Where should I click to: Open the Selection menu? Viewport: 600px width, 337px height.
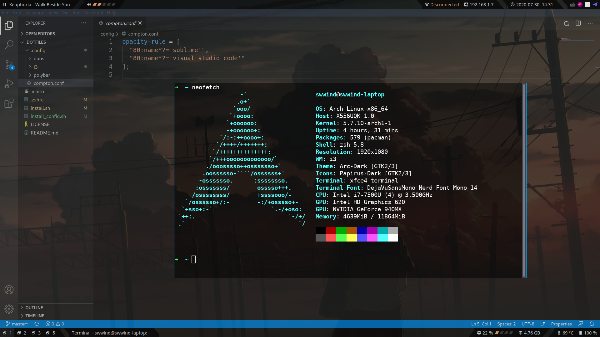tap(35, 13)
